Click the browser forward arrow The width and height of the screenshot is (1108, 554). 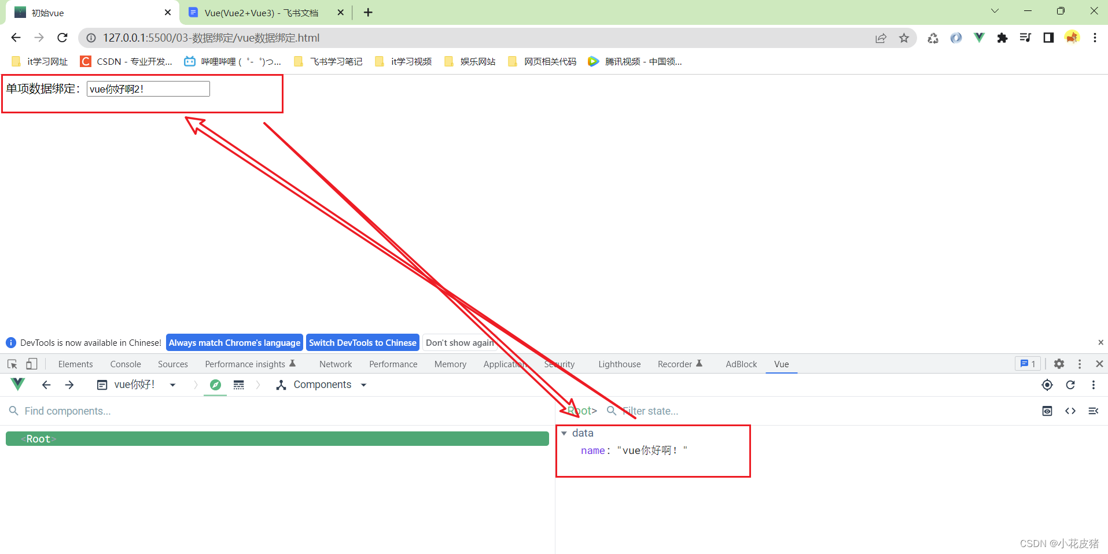pyautogui.click(x=39, y=38)
